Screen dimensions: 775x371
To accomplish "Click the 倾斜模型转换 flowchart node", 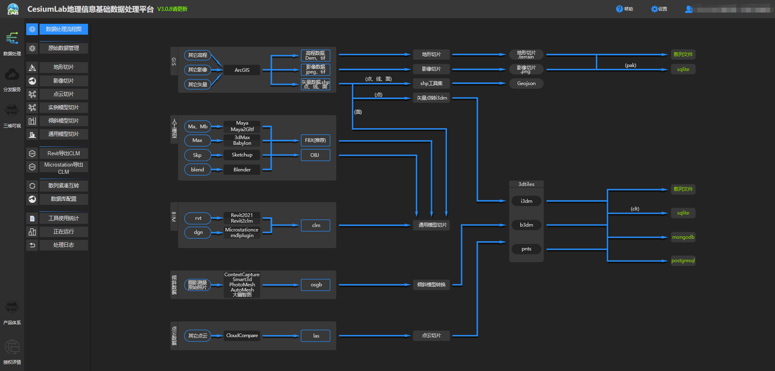I will 431,285.
